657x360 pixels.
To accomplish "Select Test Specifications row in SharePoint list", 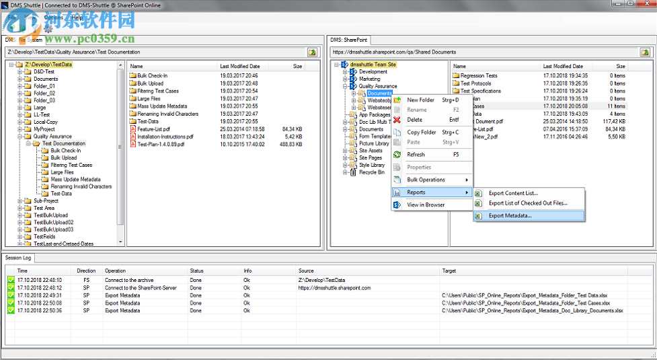I will tap(540, 91).
